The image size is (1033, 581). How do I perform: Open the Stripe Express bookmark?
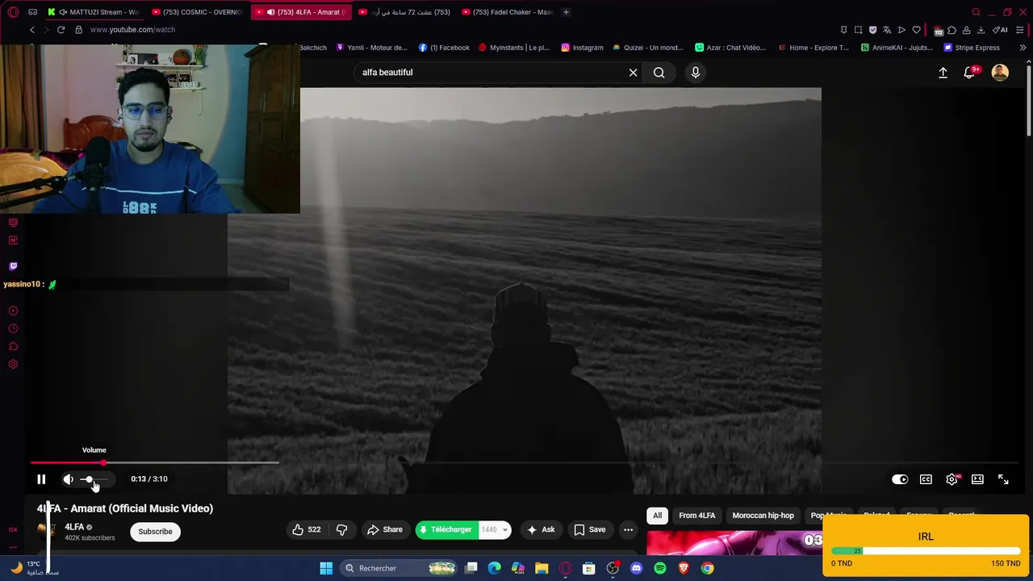972,48
